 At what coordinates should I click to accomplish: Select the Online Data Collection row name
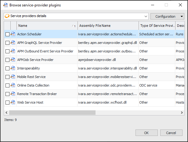pos(33,85)
